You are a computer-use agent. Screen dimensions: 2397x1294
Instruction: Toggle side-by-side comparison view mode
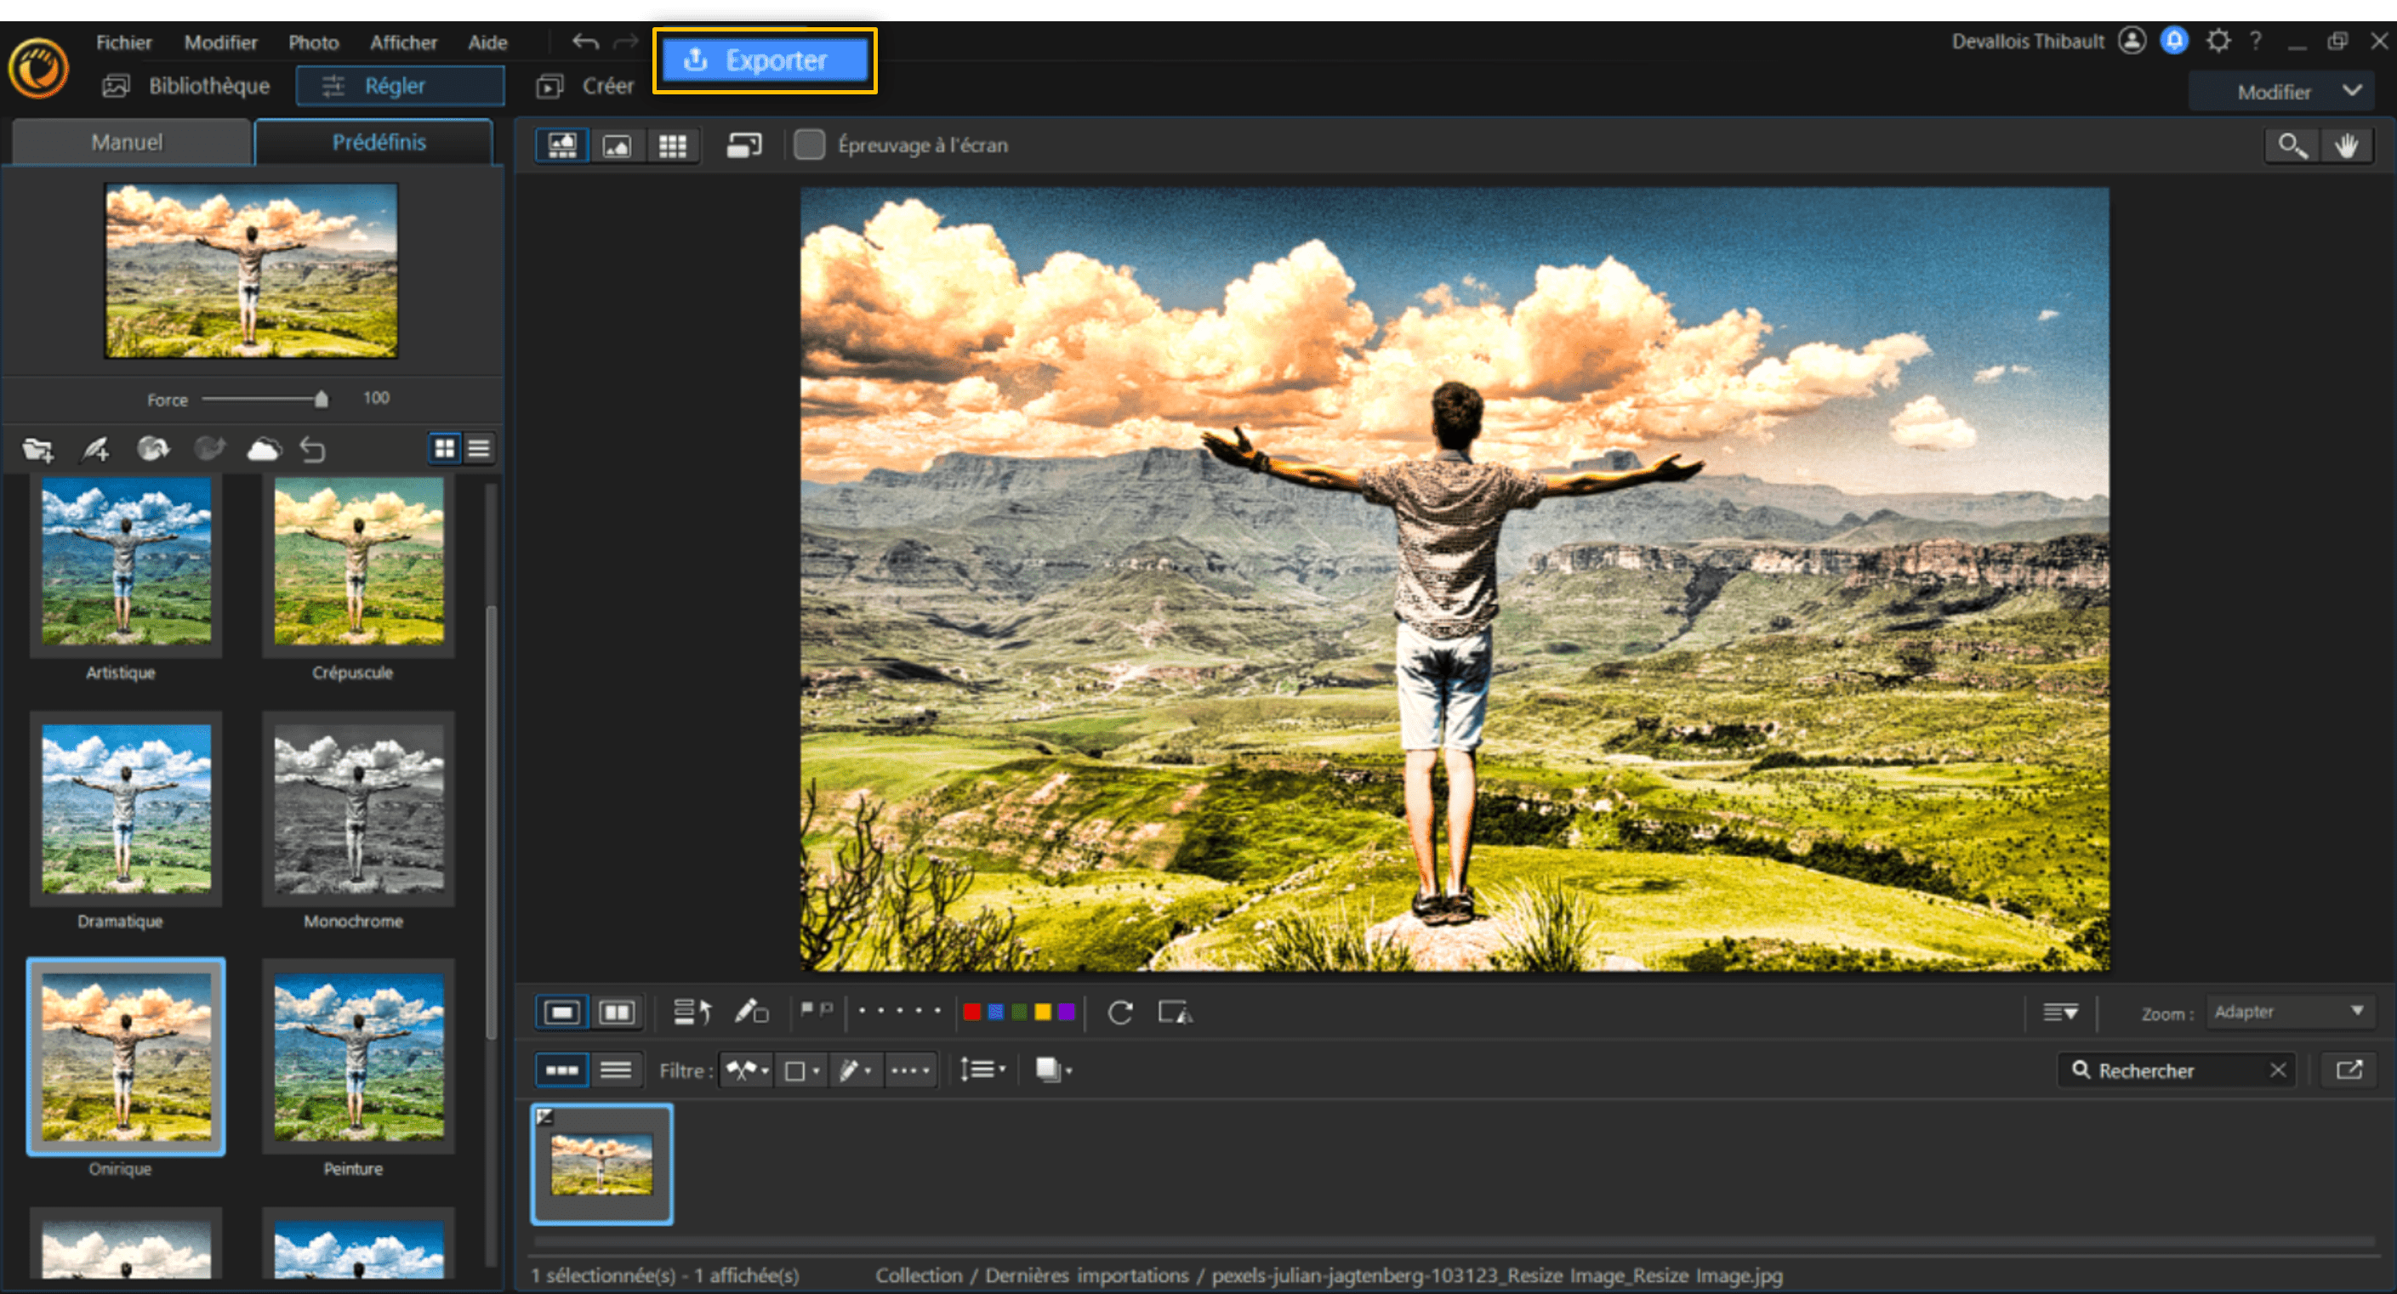click(618, 1012)
